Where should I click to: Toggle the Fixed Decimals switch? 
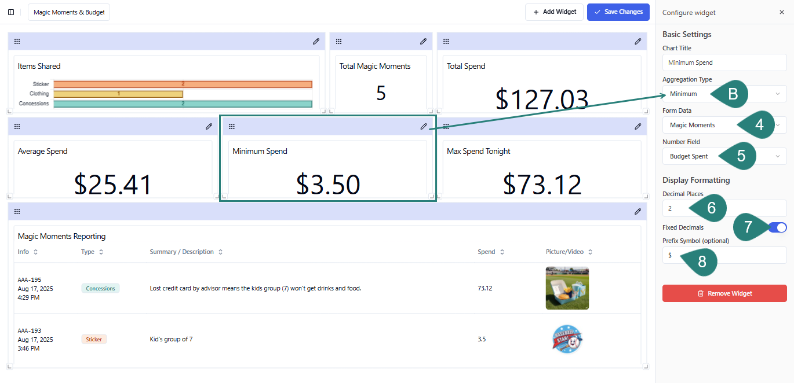777,227
